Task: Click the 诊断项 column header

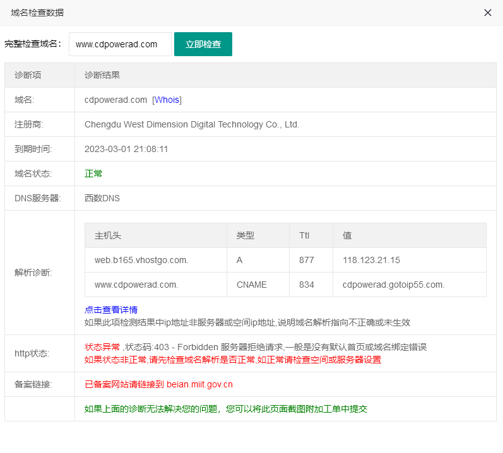Action: (28, 75)
